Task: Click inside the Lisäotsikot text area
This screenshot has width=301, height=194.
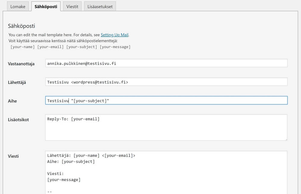Action: click(x=166, y=127)
